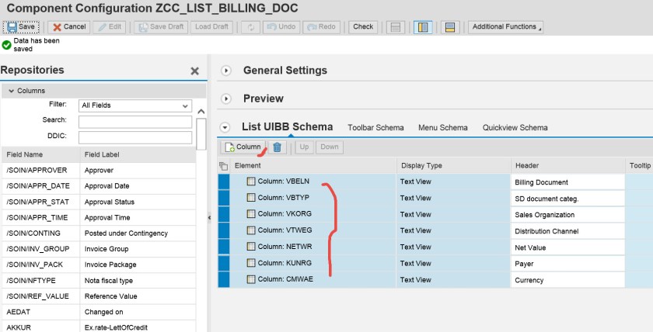Open the Quickview Schema tab
This screenshot has height=332, width=653.
[x=515, y=127]
